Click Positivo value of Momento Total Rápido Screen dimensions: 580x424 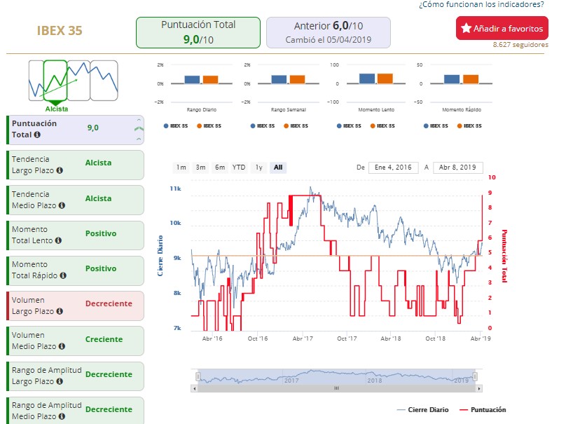click(x=101, y=268)
